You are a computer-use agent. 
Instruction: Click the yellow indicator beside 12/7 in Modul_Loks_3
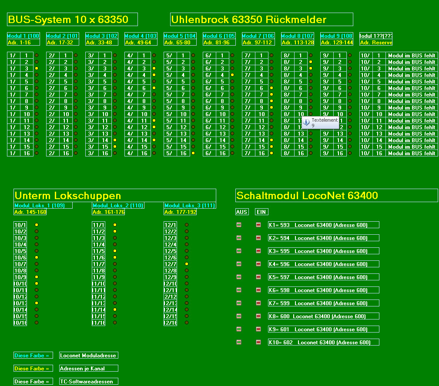click(x=187, y=264)
